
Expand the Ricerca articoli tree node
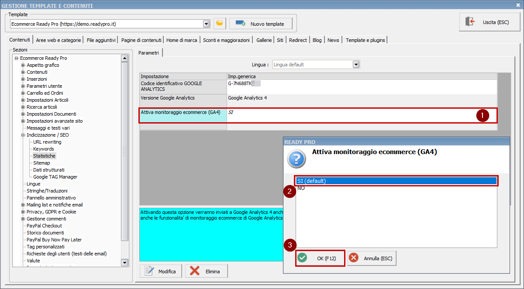tap(23, 107)
